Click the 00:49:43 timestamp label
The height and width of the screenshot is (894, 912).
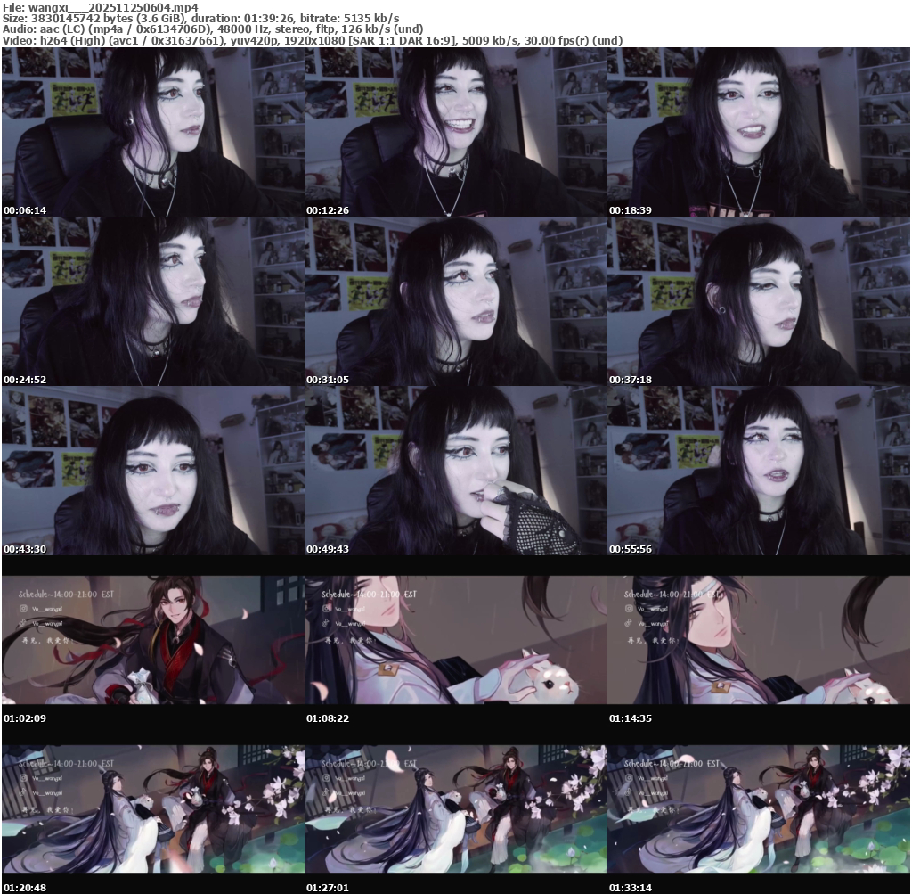pyautogui.click(x=328, y=549)
